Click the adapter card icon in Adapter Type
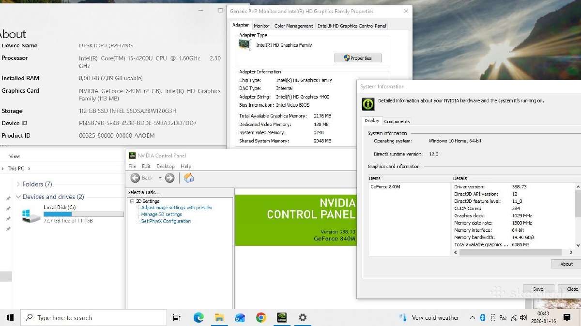The height and width of the screenshot is (326, 581). tap(245, 44)
